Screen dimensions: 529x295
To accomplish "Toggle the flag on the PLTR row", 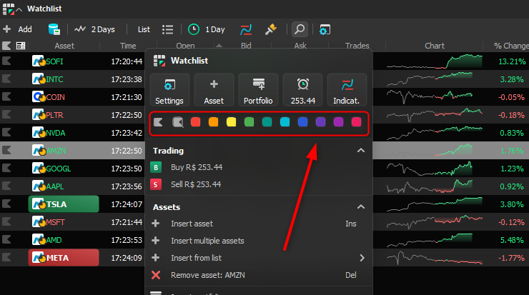I will click(x=6, y=114).
